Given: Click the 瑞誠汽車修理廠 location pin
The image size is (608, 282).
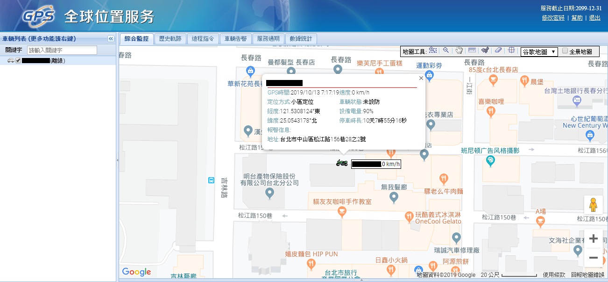Looking at the screenshot, I should tap(457, 238).
